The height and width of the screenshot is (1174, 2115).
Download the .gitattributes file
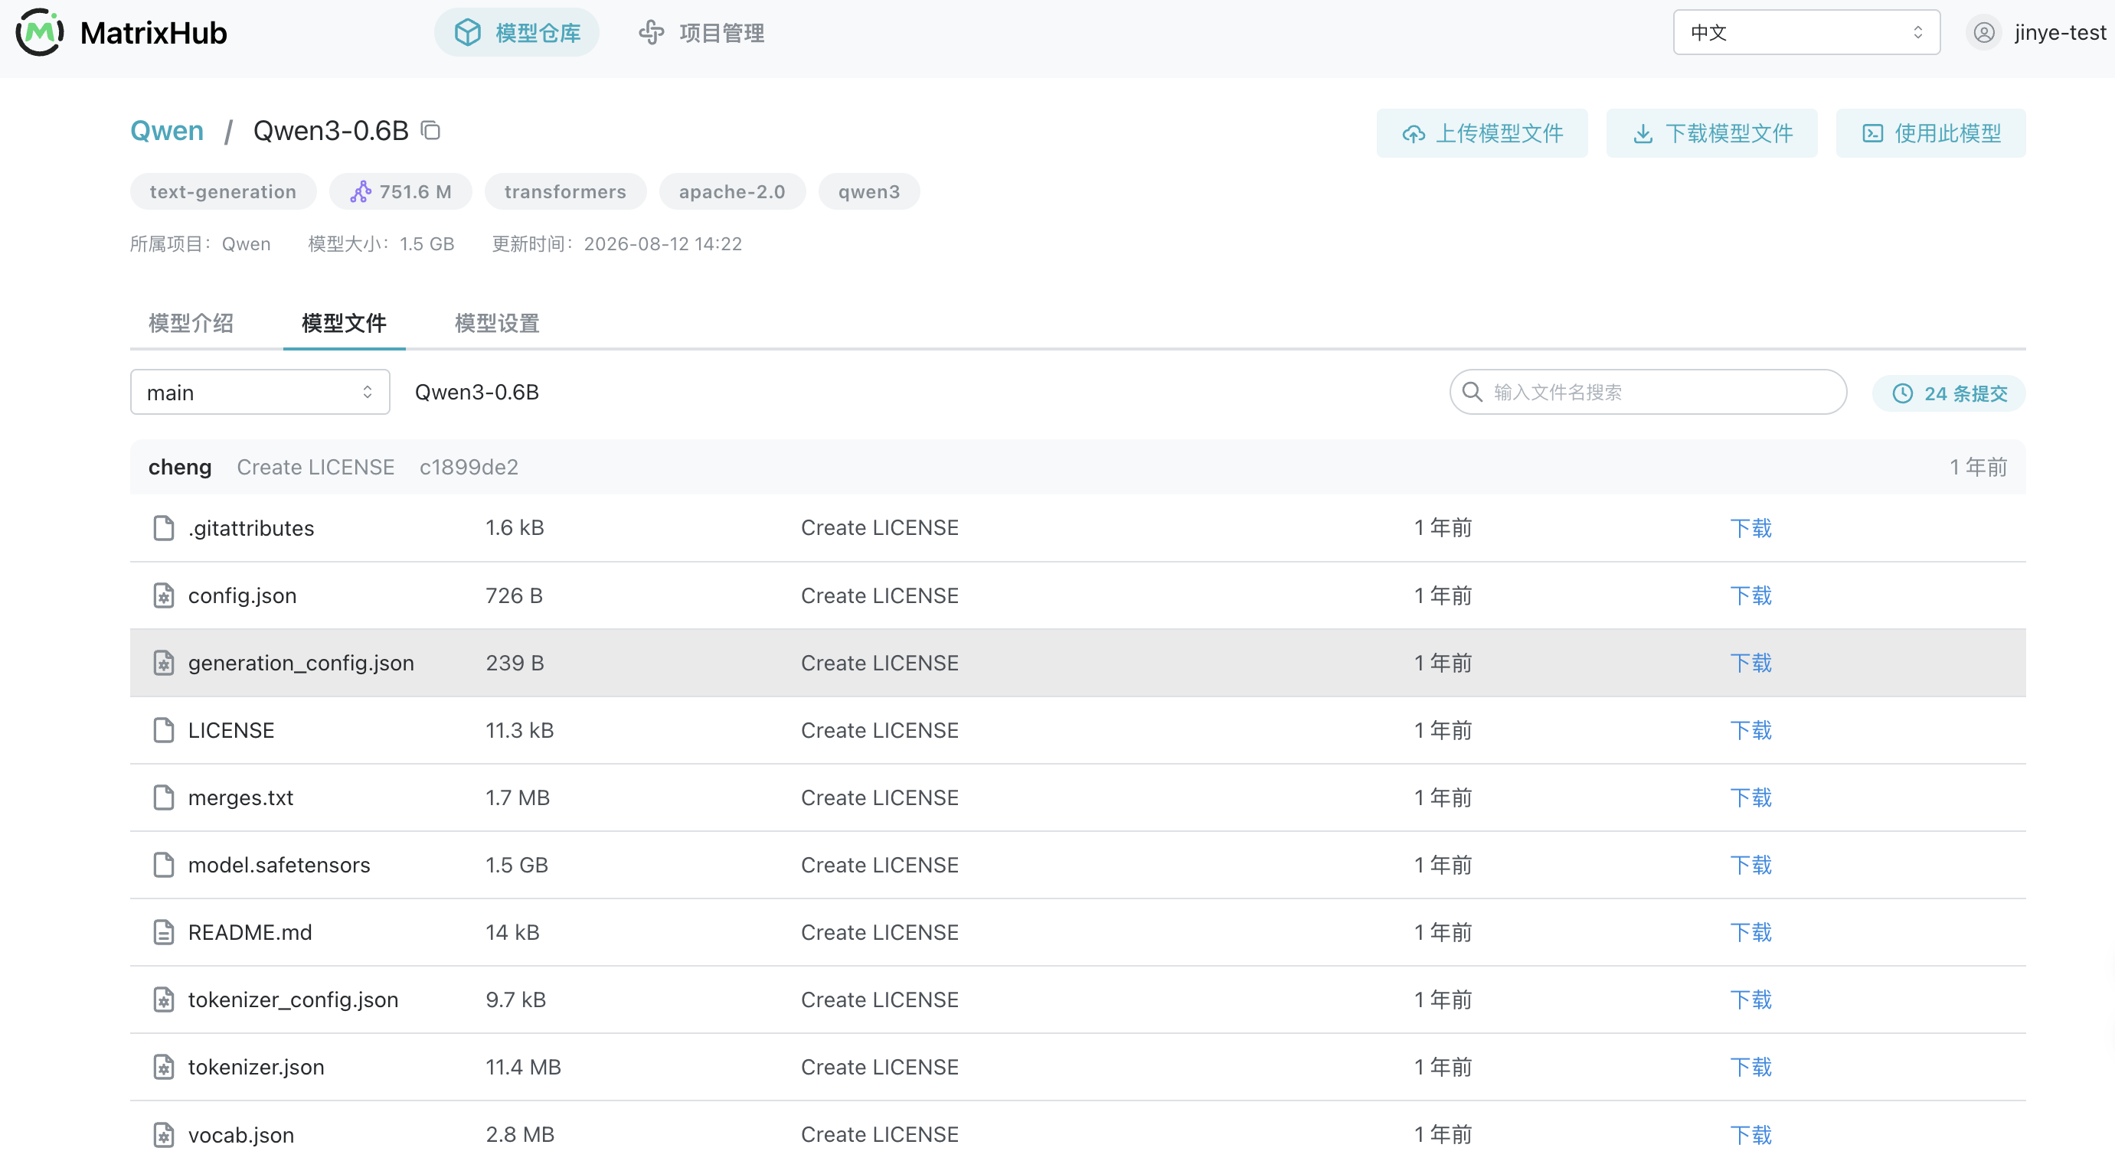coord(1751,527)
